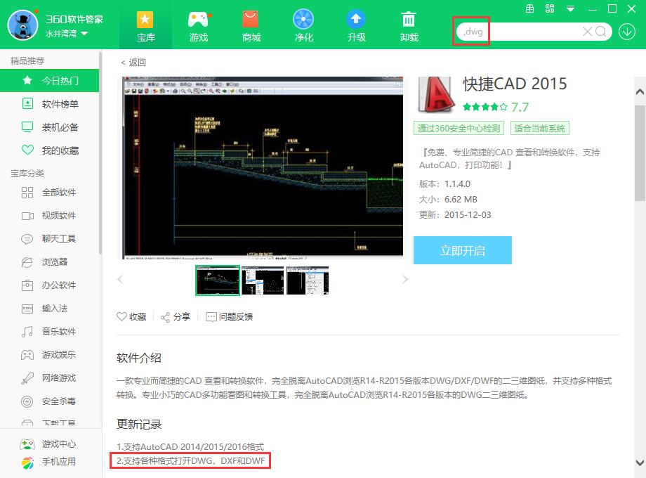The height and width of the screenshot is (478, 646).
Task: Click 浏览器 icon in sidebar
Action: pos(27,262)
